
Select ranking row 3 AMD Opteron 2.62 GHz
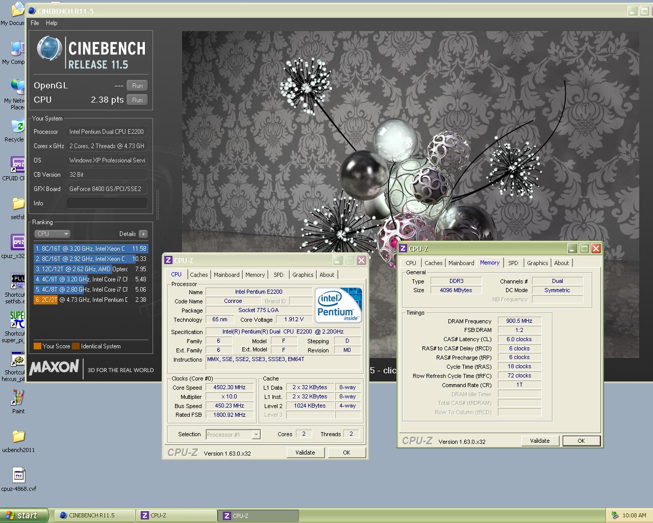tap(91, 269)
